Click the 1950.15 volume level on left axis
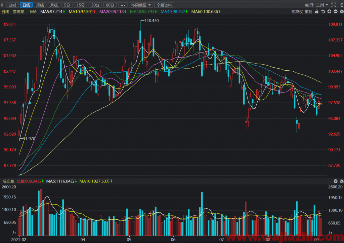Image resolution: width=344 pixels, height=243 pixels. pos(9,197)
